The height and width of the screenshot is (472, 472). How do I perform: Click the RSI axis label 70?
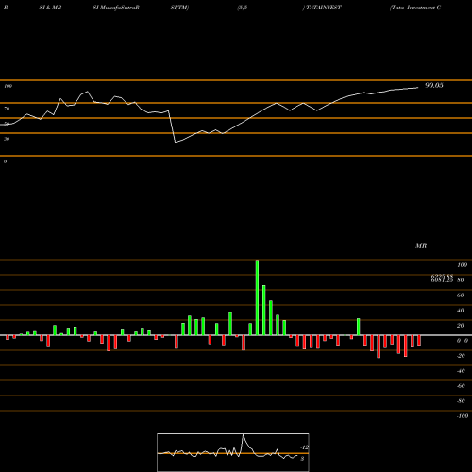tap(7, 109)
